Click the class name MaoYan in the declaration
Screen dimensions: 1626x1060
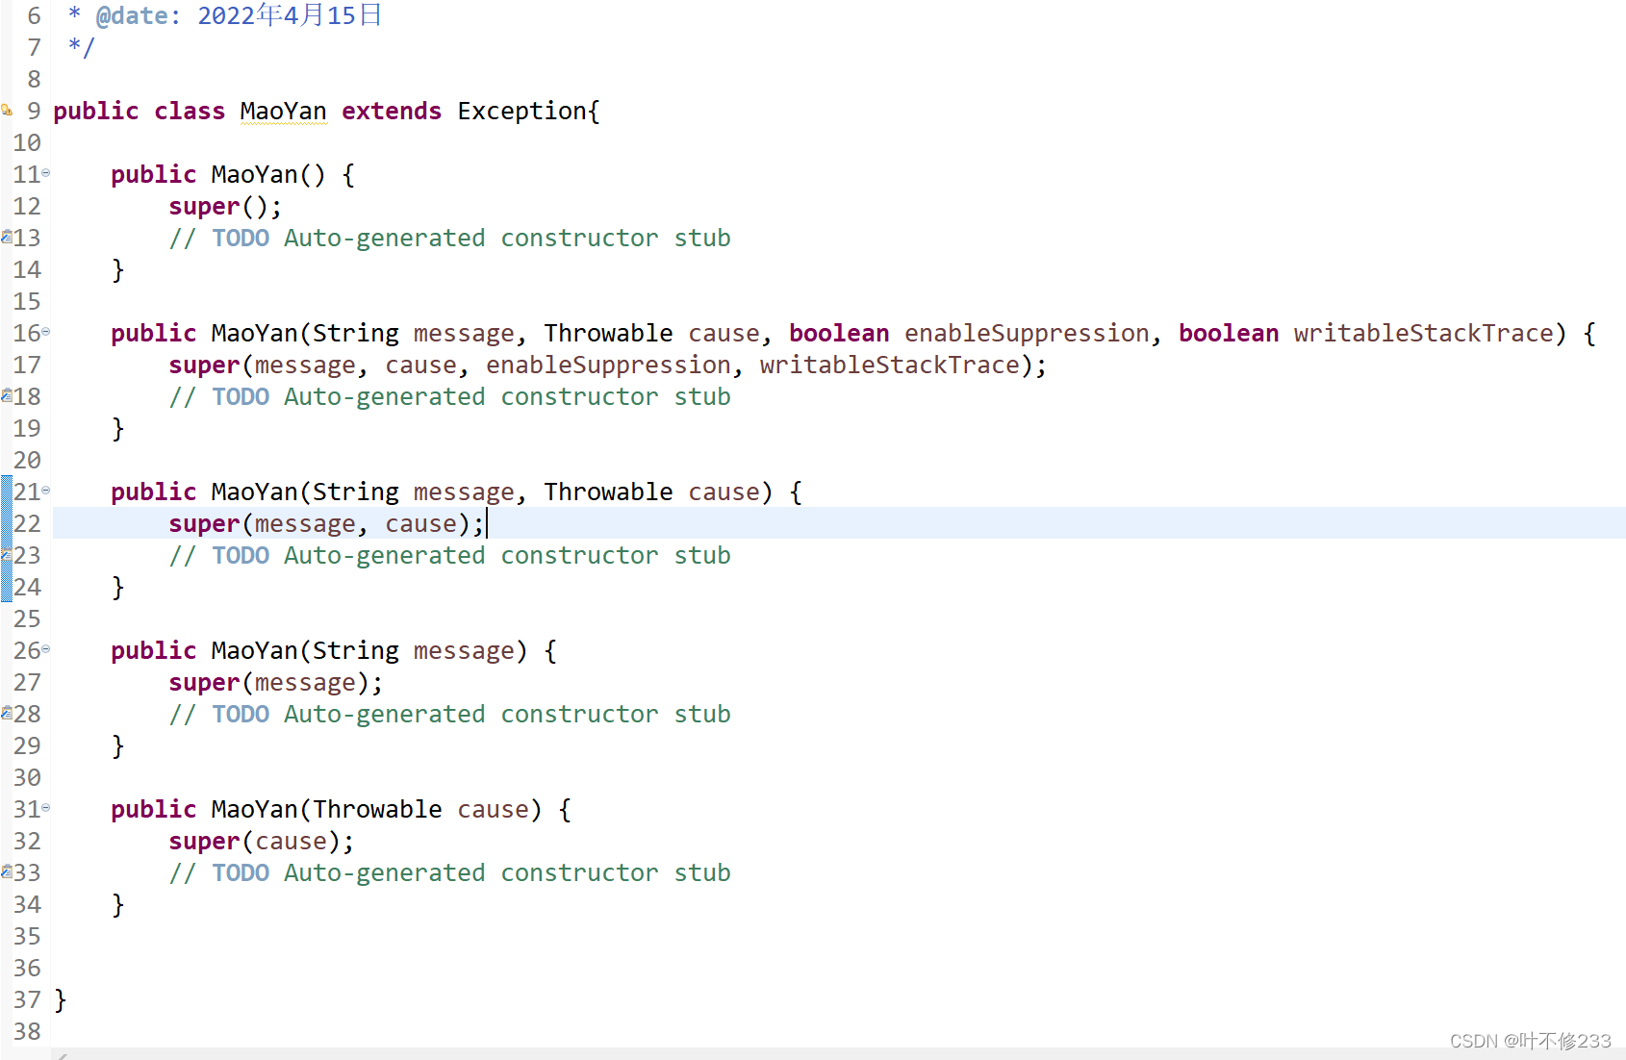[283, 111]
